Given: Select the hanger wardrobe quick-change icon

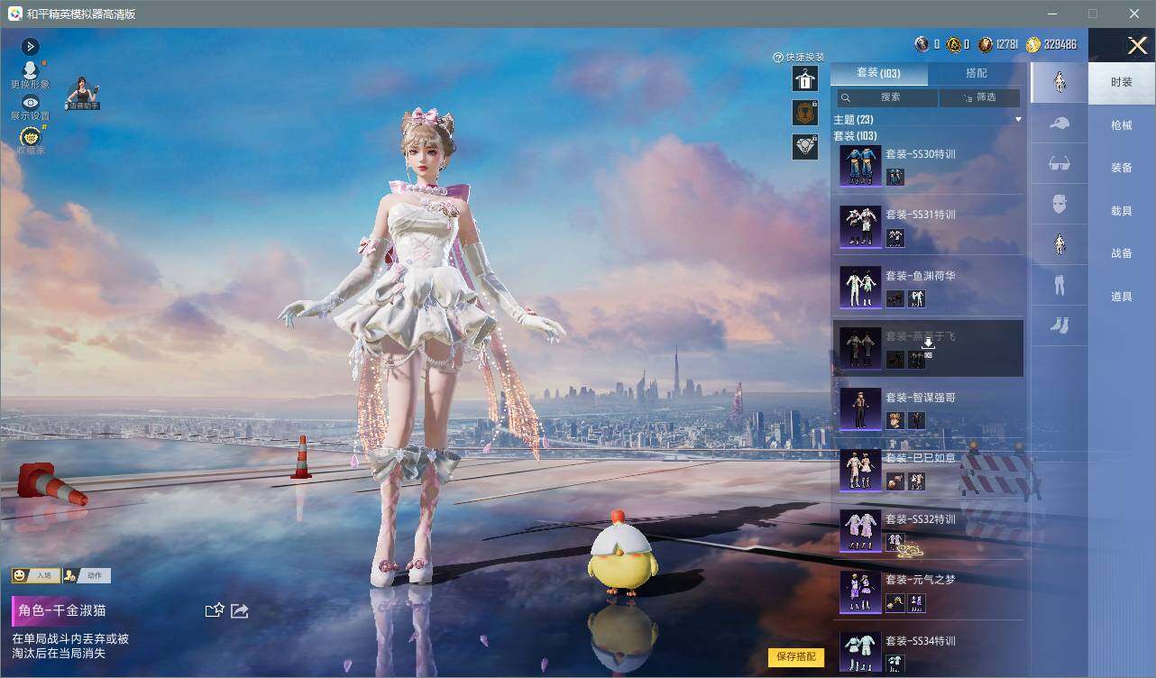Looking at the screenshot, I should click(804, 79).
